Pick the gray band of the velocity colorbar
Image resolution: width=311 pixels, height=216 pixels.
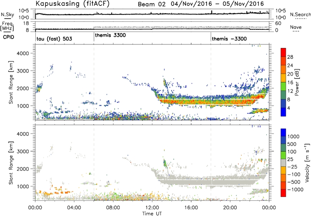(283, 163)
